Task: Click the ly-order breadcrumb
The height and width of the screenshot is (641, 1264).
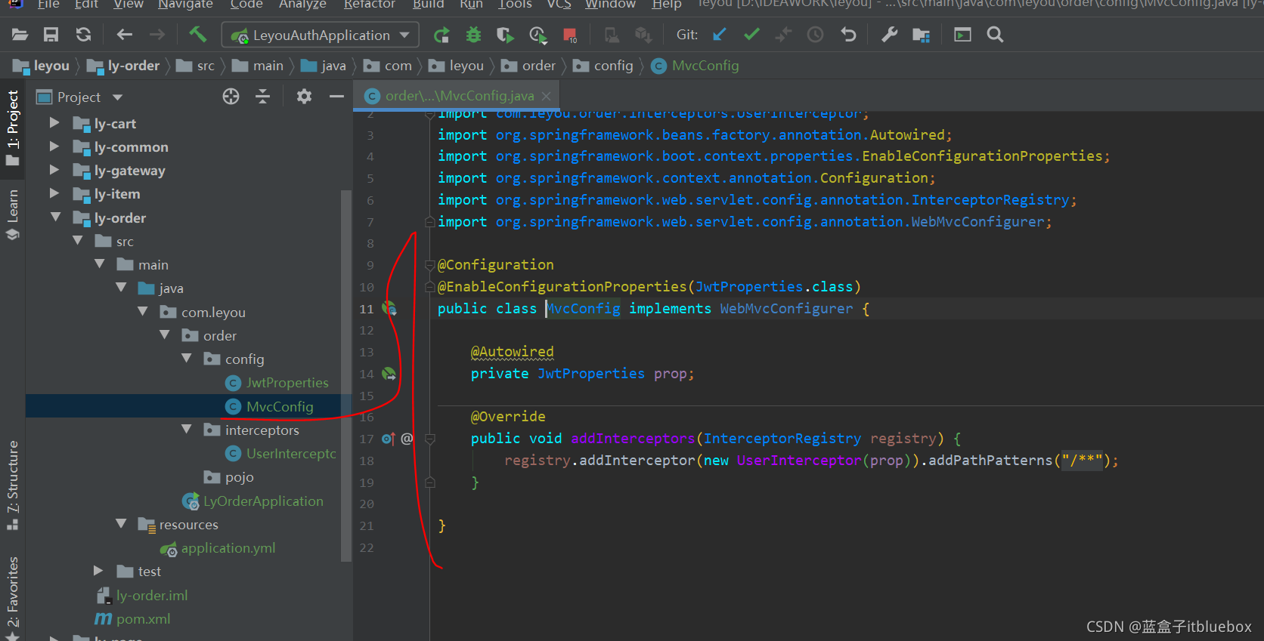Action: click(x=133, y=66)
